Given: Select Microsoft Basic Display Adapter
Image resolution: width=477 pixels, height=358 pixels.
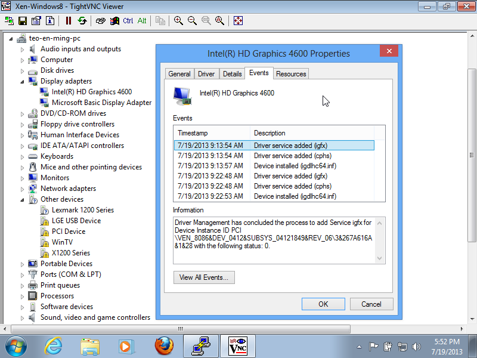Looking at the screenshot, I should point(101,103).
